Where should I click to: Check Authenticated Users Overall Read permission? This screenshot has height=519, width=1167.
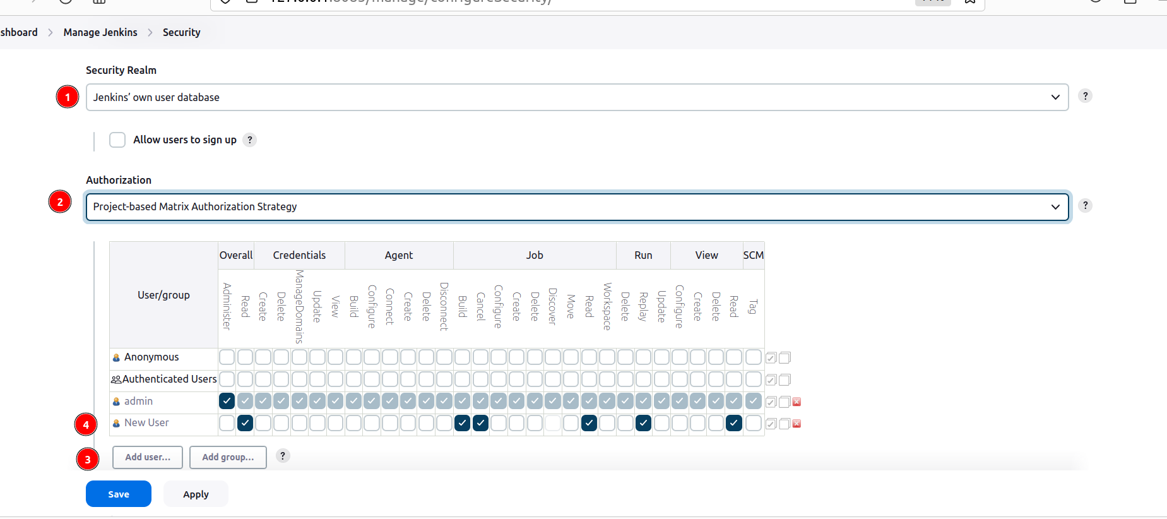point(245,379)
